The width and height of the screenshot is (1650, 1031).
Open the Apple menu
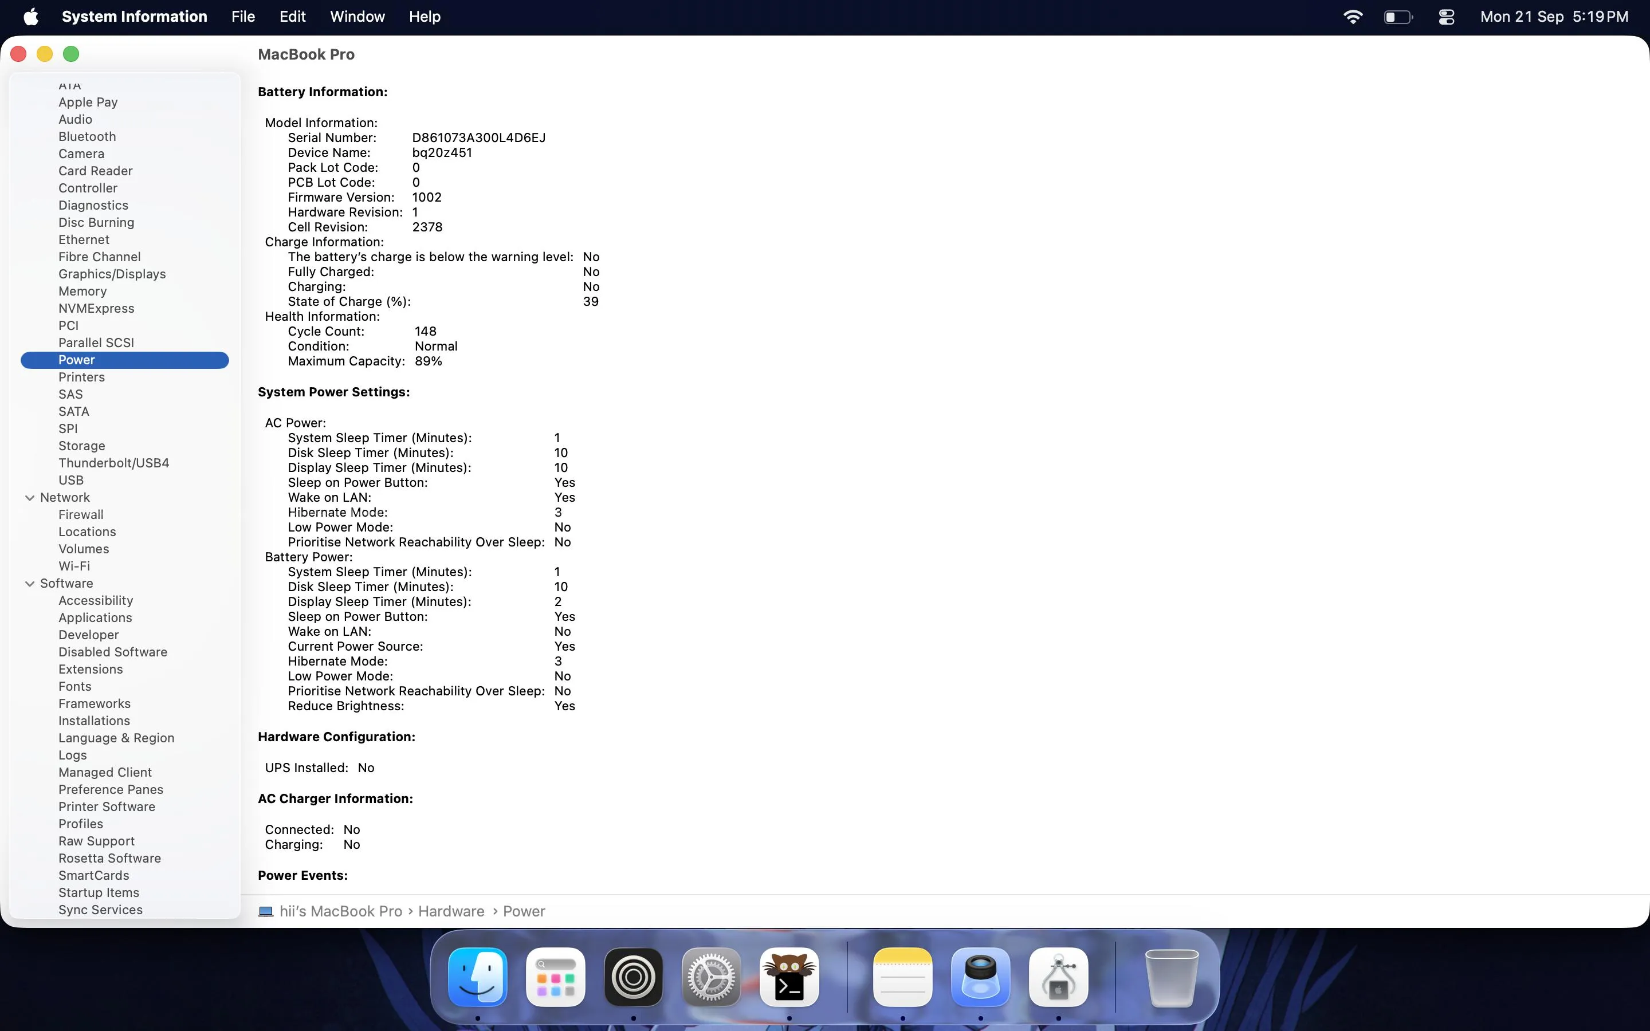31,17
